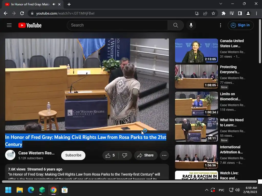The width and height of the screenshot is (262, 196).
Task: Open YouTube settings three-dot menu
Action: (221, 25)
